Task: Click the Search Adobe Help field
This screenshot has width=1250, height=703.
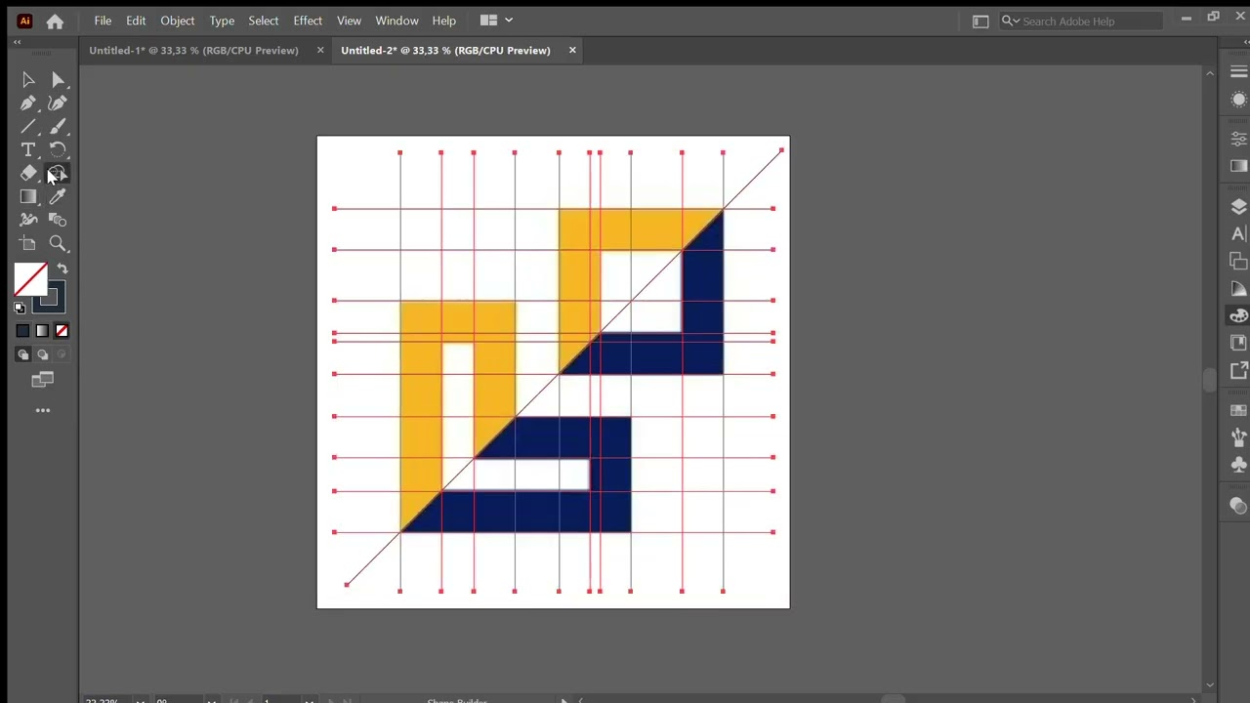Action: 1080,21
